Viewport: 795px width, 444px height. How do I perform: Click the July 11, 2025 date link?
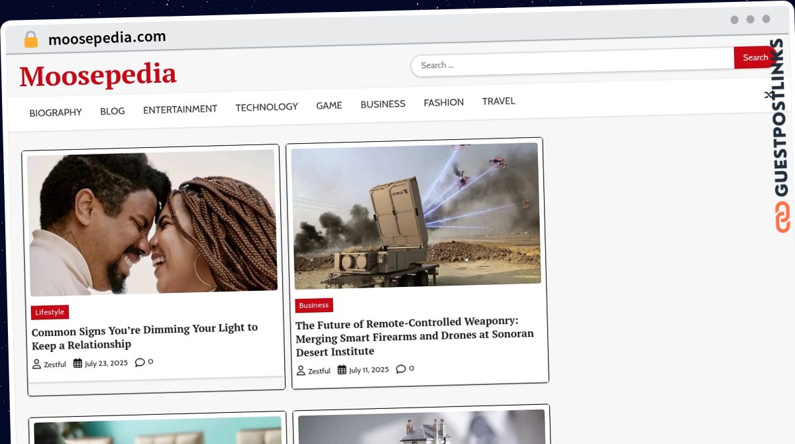(x=369, y=370)
